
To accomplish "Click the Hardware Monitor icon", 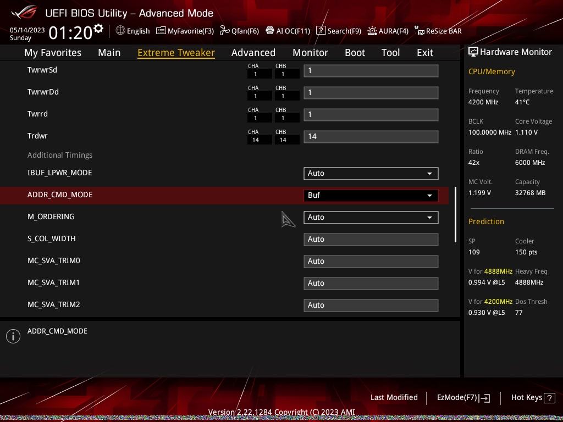I will pos(473,52).
